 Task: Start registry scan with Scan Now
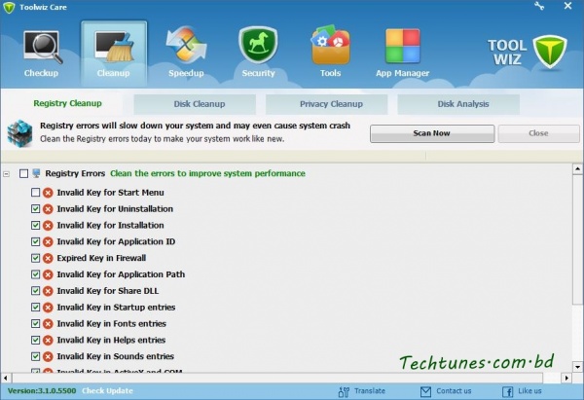pyautogui.click(x=432, y=133)
